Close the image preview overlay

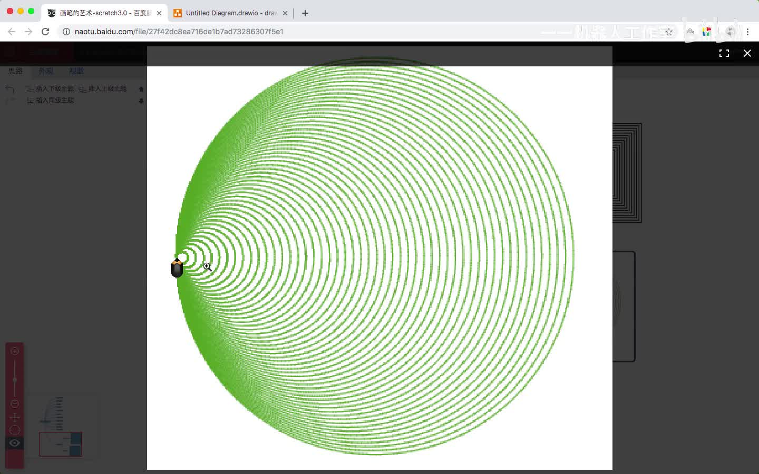(x=747, y=53)
